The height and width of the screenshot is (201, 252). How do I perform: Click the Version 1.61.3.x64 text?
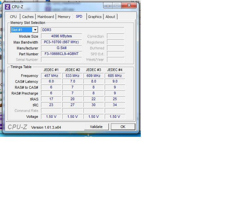pyautogui.click(x=46, y=127)
